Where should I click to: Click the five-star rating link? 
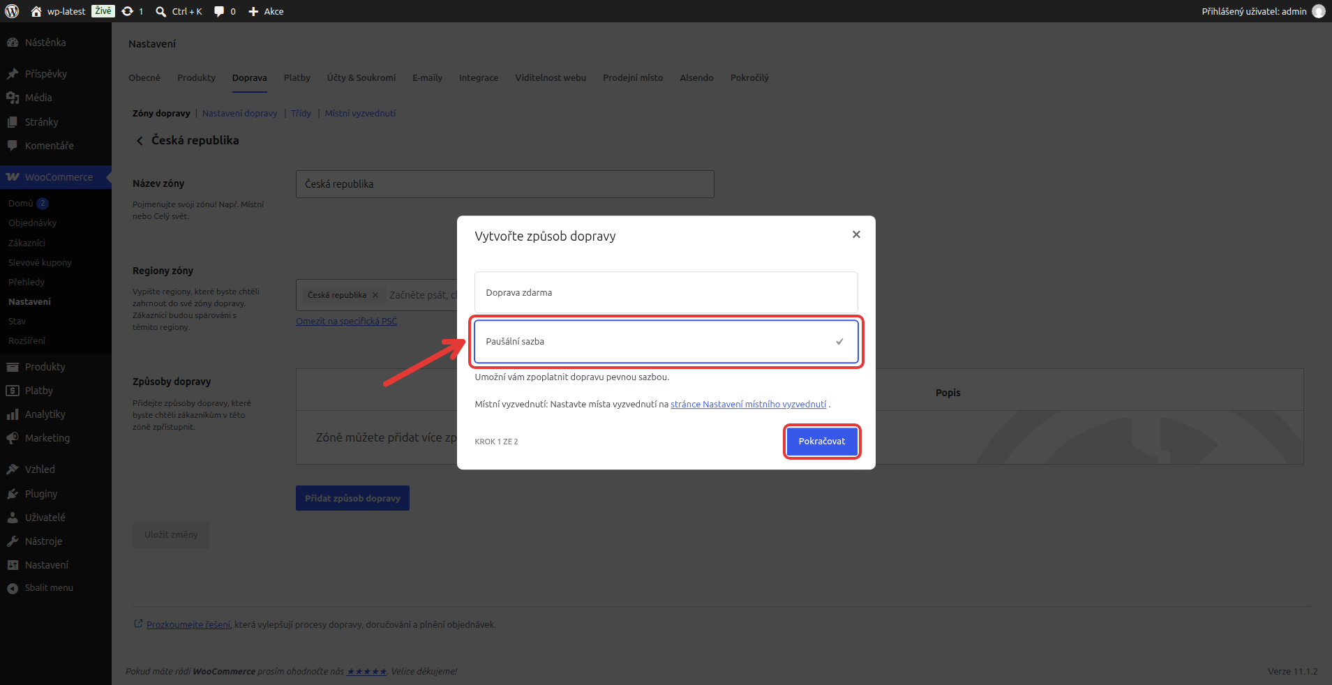point(367,672)
